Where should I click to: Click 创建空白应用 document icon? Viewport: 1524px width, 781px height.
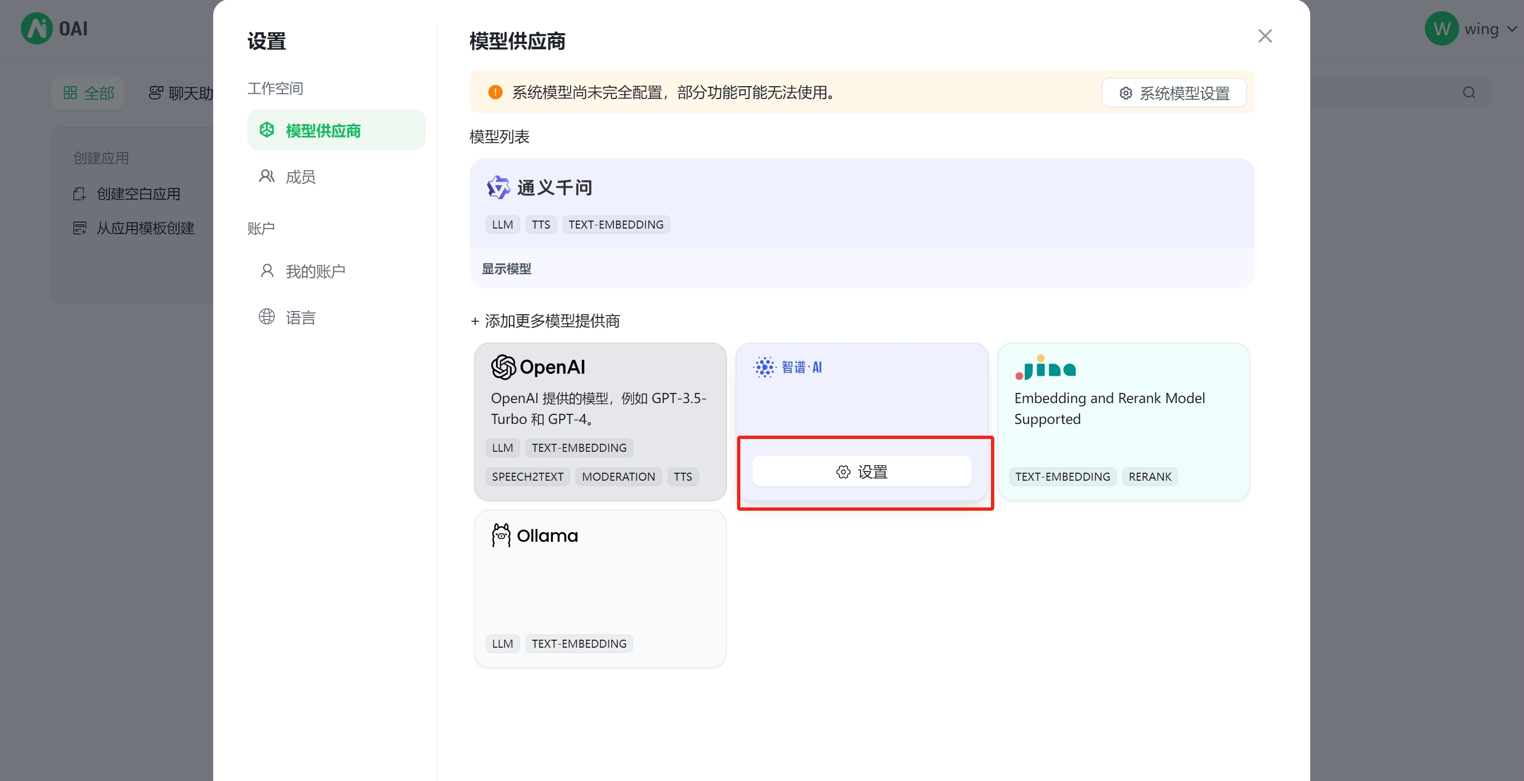79,194
